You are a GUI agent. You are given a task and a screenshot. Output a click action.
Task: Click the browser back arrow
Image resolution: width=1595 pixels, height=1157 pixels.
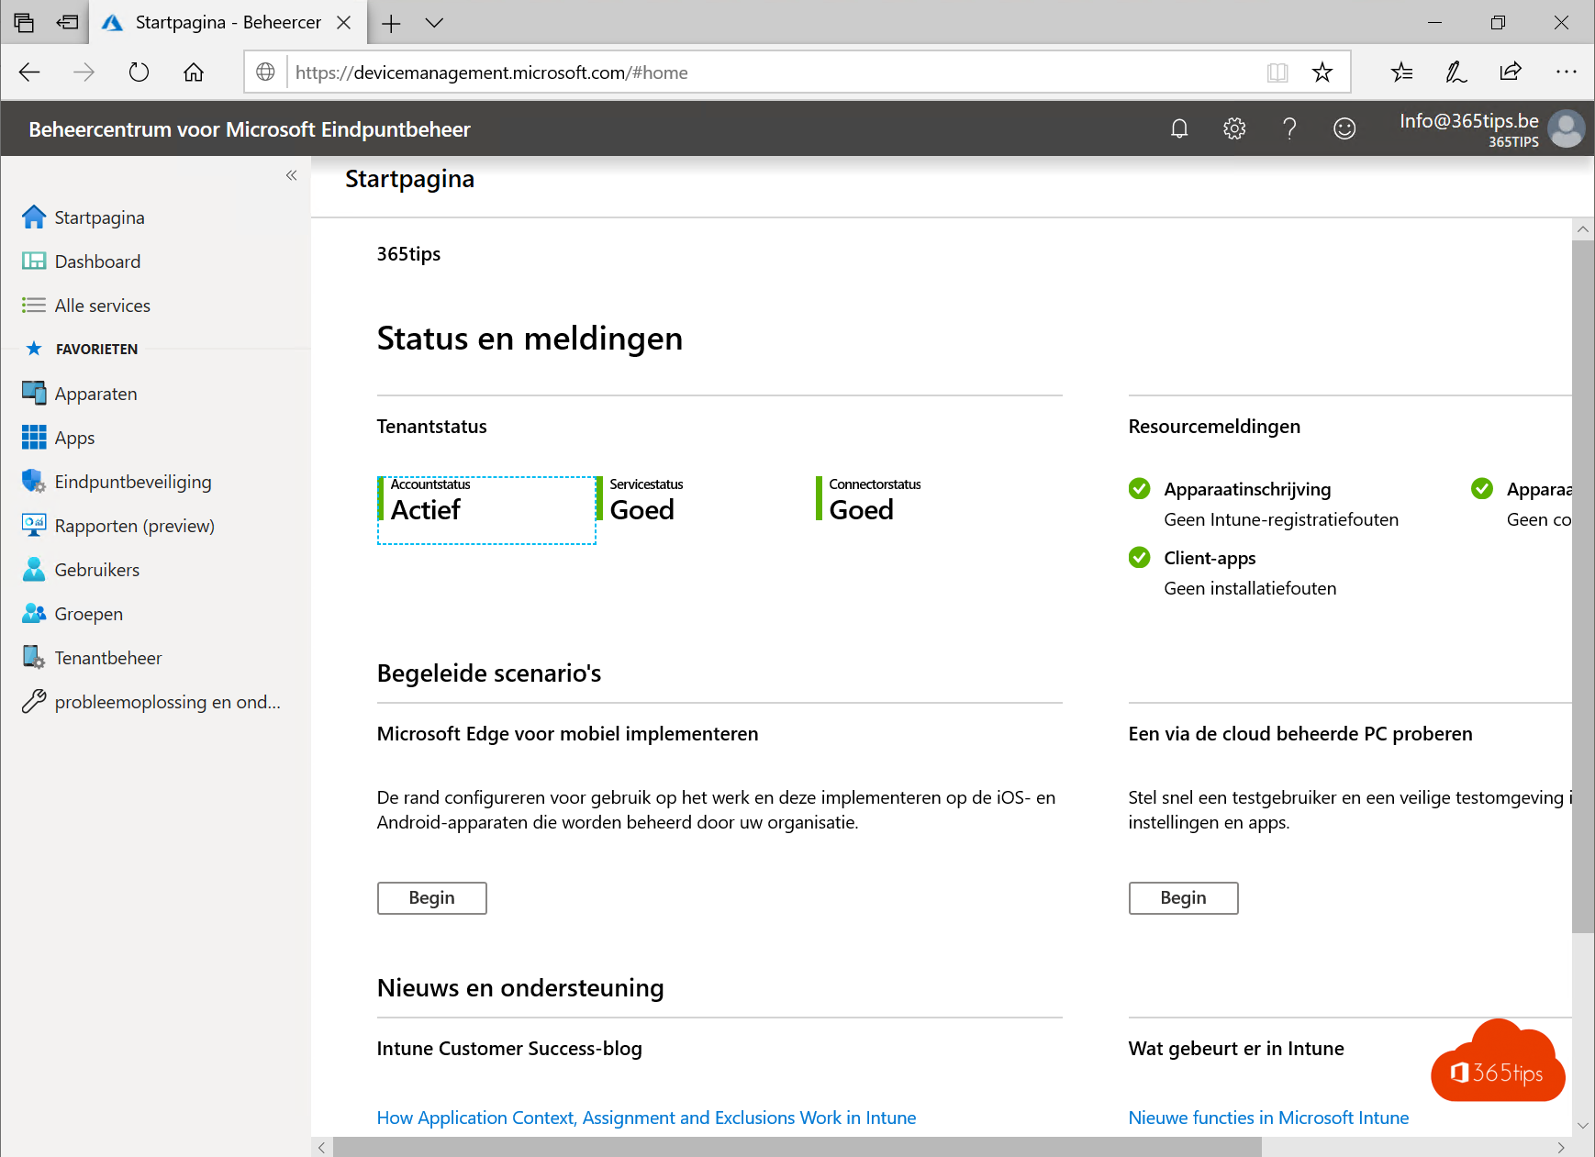pos(29,72)
